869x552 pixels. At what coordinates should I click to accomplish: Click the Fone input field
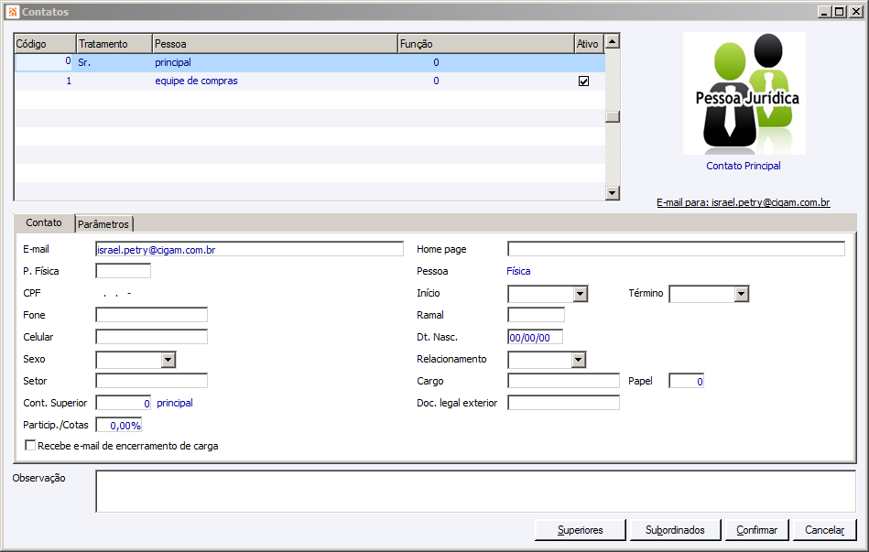152,315
